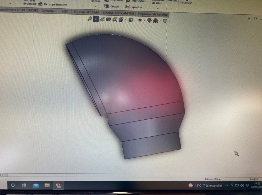Image resolution: width=262 pixels, height=195 pixels.
Task: Click the Previous View icon
Action: click(x=102, y=19)
